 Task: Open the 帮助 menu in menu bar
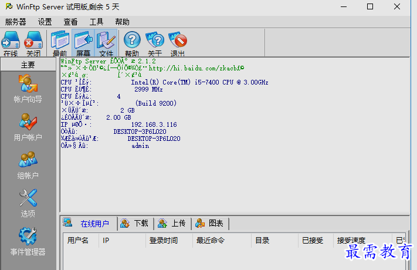(123, 22)
